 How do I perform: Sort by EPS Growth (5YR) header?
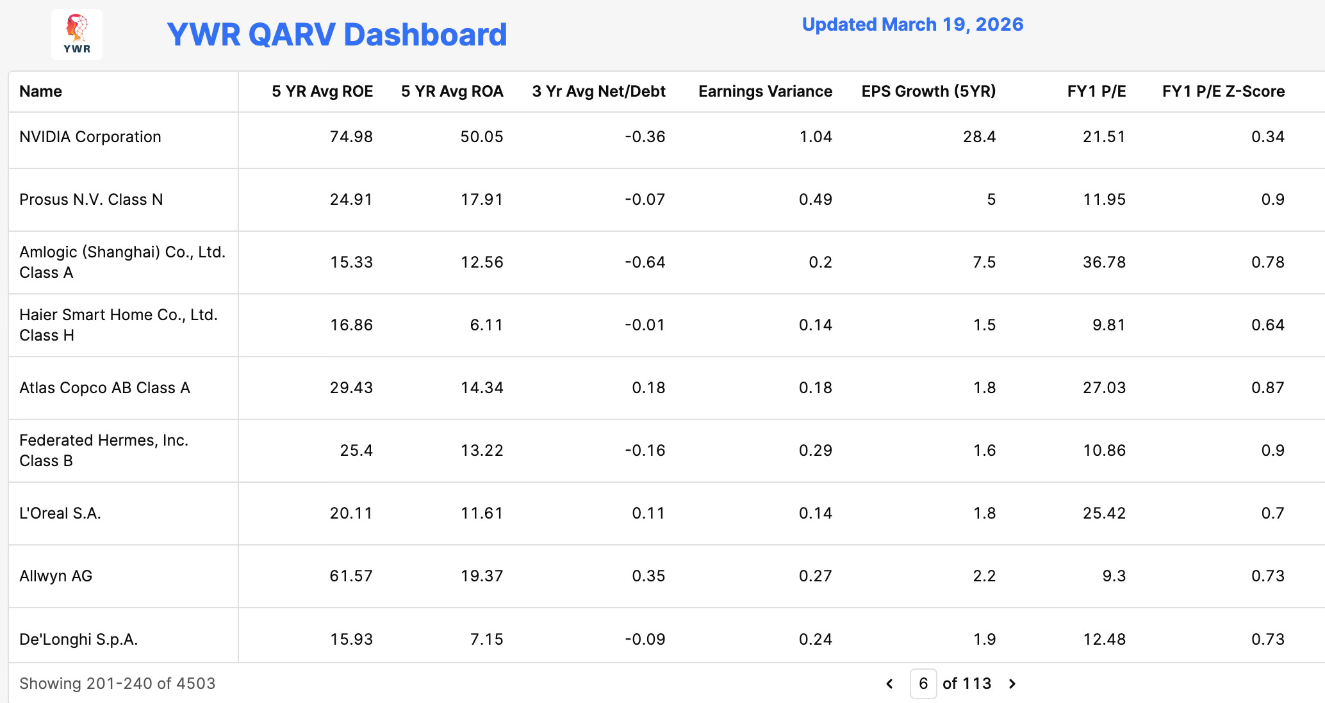pyautogui.click(x=928, y=92)
